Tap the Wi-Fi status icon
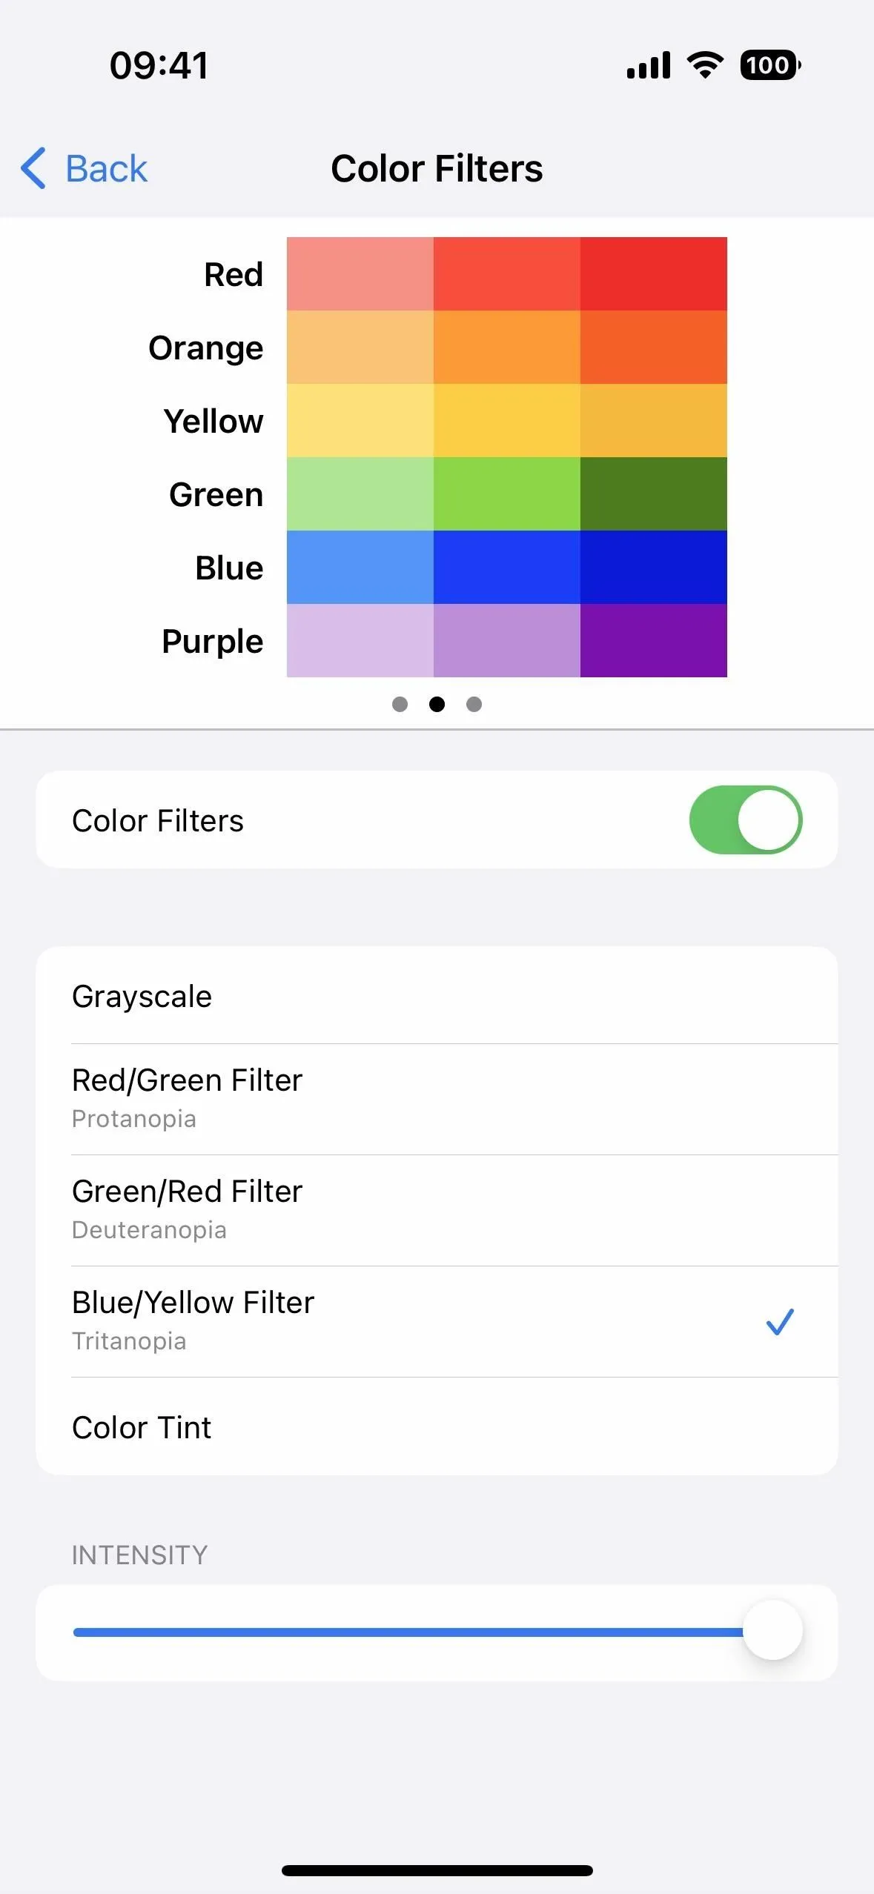 pos(705,65)
